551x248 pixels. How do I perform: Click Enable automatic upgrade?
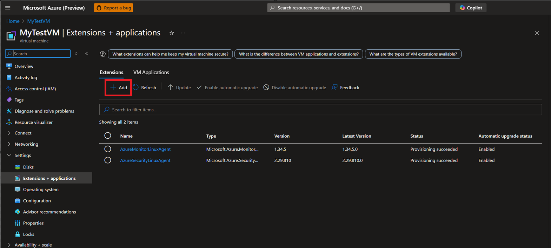click(x=227, y=88)
